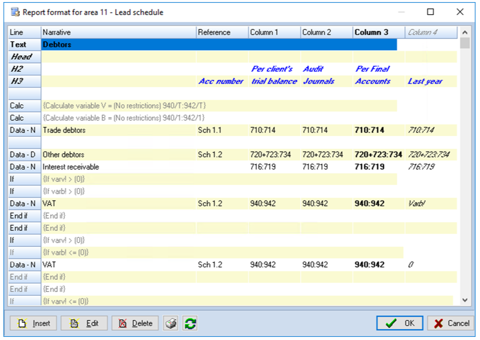Click the scrollbar up arrow
480x340 pixels.
[465, 32]
